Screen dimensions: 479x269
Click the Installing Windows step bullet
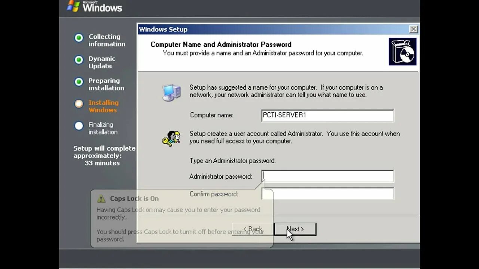(79, 104)
